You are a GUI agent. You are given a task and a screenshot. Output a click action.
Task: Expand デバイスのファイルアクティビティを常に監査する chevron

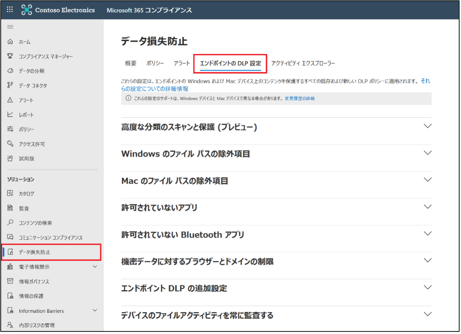tap(427, 314)
